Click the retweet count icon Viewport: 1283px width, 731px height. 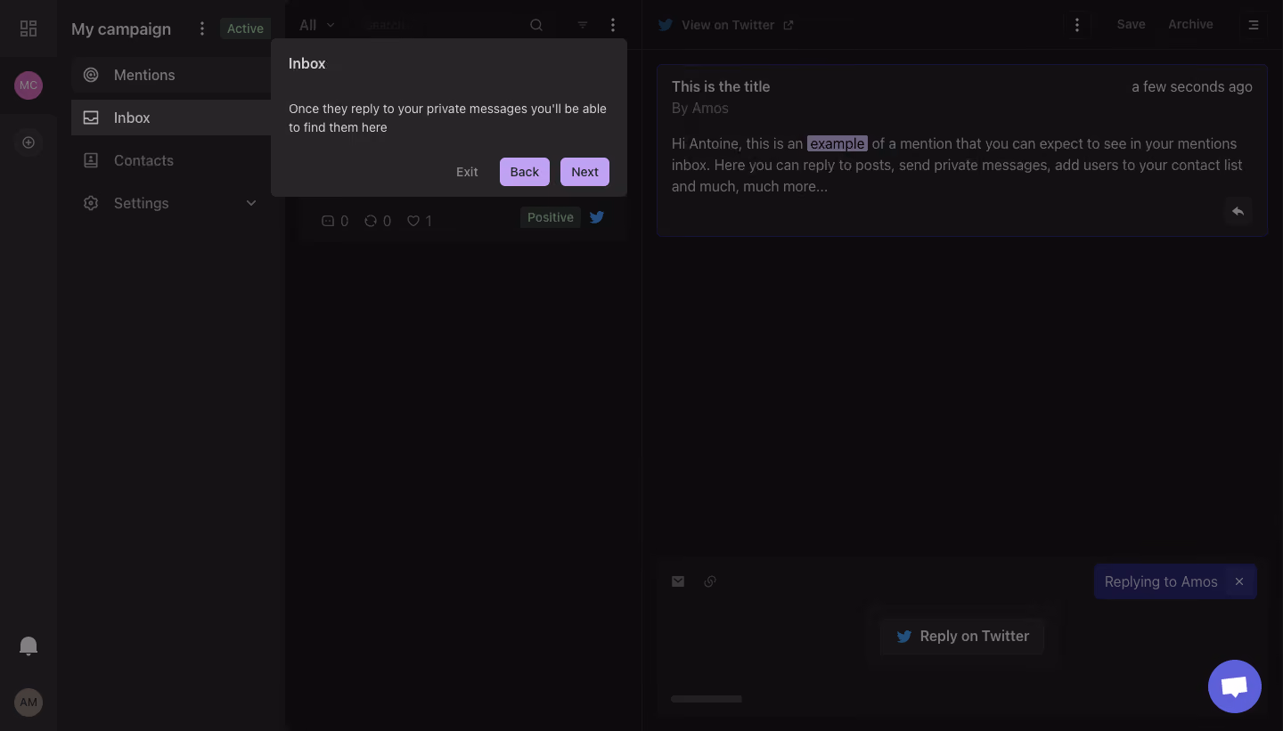click(371, 221)
